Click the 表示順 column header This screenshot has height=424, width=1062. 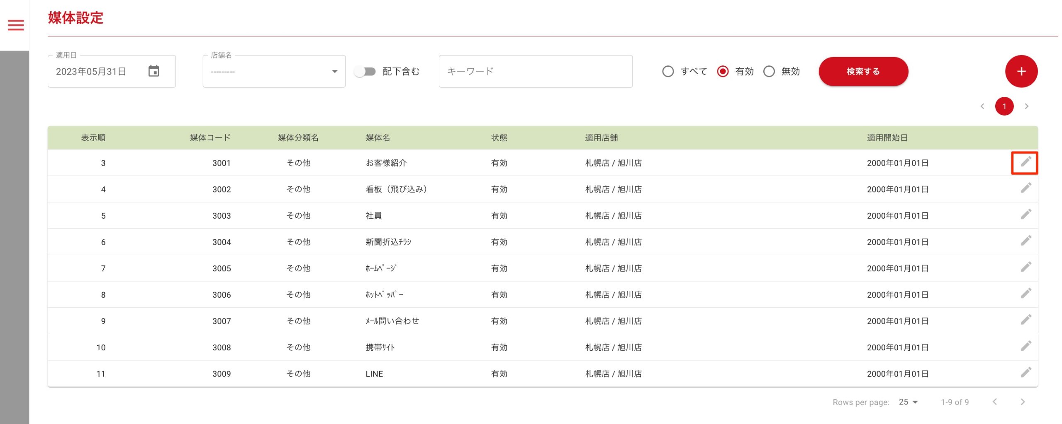(93, 138)
